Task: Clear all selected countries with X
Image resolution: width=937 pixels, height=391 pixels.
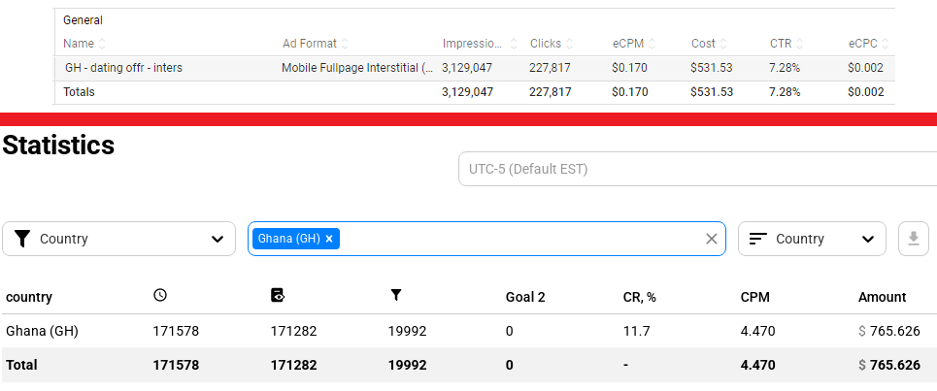Action: pyautogui.click(x=711, y=239)
